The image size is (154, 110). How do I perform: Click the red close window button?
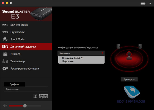pos(3,3)
